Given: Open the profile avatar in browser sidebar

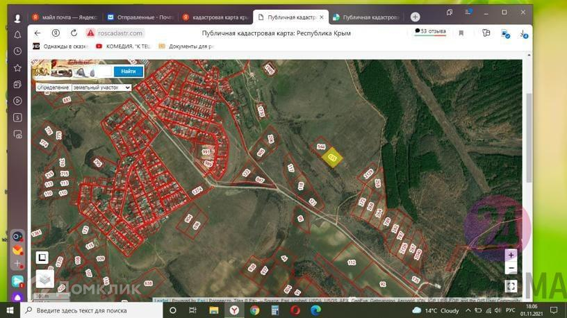Looking at the screenshot, I should (x=17, y=18).
